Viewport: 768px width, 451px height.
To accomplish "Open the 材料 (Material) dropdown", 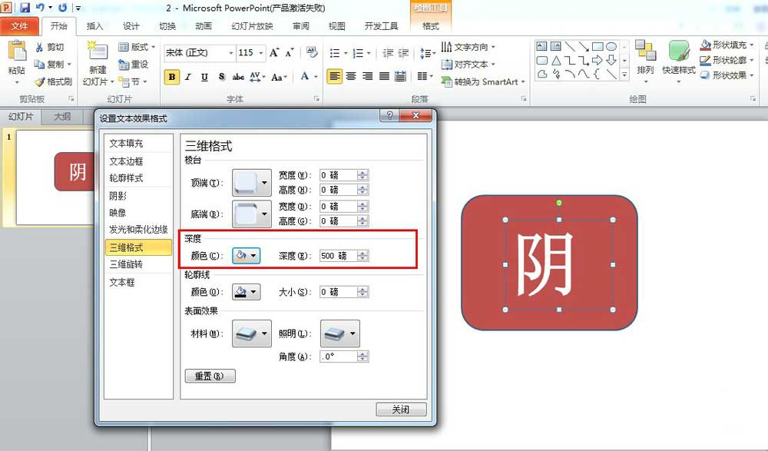I will (x=251, y=333).
